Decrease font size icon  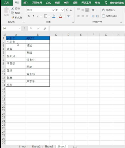tap(71, 10)
